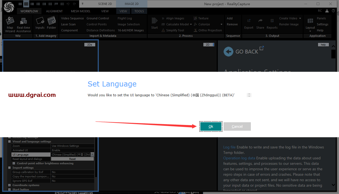Click Remove in the Sequence group
This screenshot has height=194, width=339.
232,24
